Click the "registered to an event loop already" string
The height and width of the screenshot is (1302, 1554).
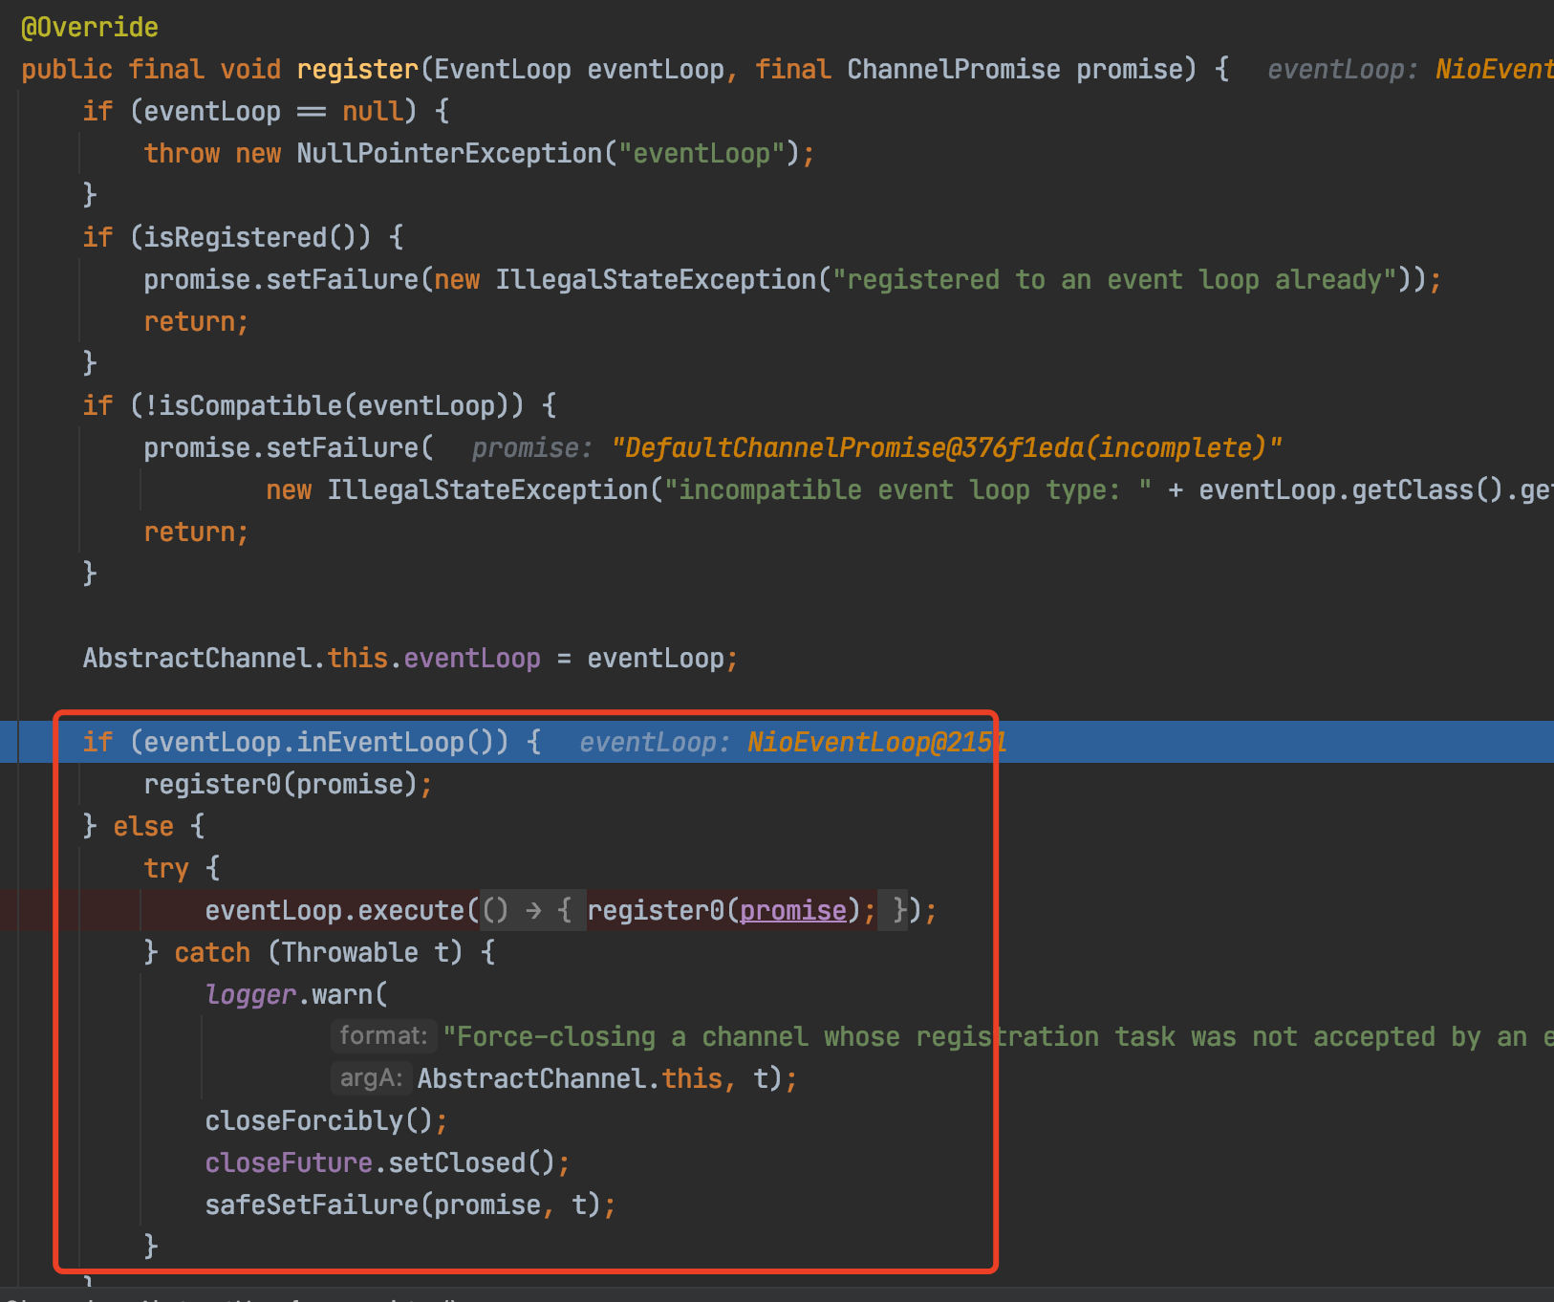tap(1114, 279)
